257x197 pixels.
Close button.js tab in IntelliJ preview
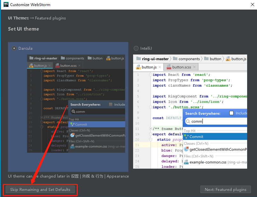click(160, 67)
